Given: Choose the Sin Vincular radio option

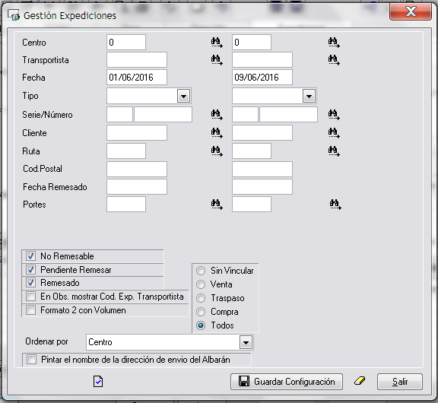Looking at the screenshot, I should coord(201,271).
